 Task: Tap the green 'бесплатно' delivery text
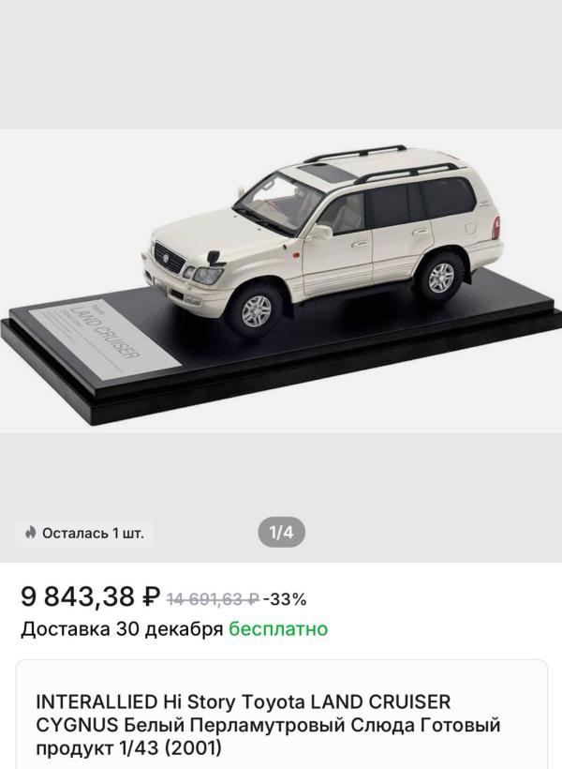pyautogui.click(x=278, y=628)
